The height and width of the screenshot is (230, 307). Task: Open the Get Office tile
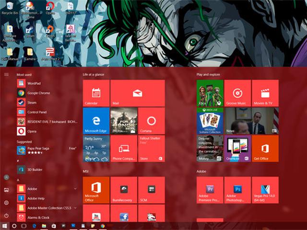point(265,149)
